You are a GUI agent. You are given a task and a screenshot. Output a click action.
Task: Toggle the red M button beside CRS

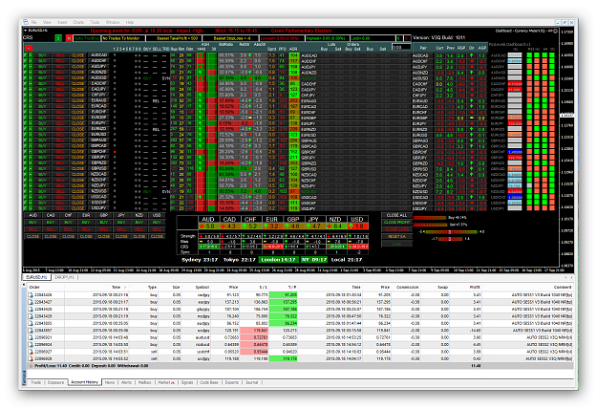click(x=69, y=38)
